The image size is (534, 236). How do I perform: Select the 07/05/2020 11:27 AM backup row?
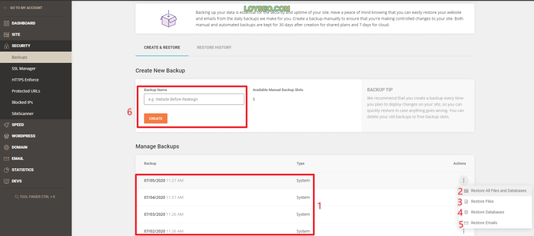[305, 181]
